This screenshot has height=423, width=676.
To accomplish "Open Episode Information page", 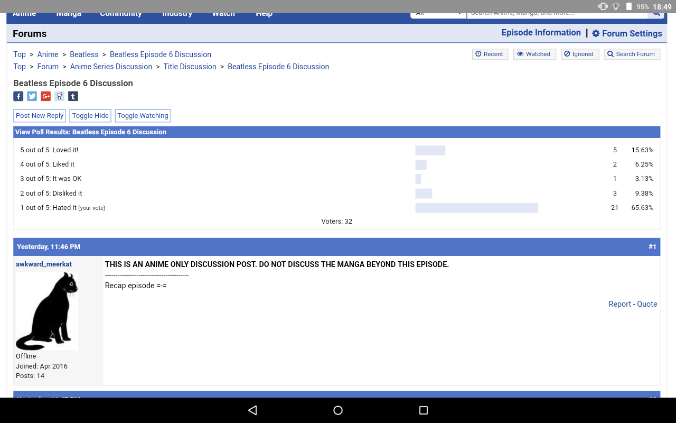I will click(541, 33).
